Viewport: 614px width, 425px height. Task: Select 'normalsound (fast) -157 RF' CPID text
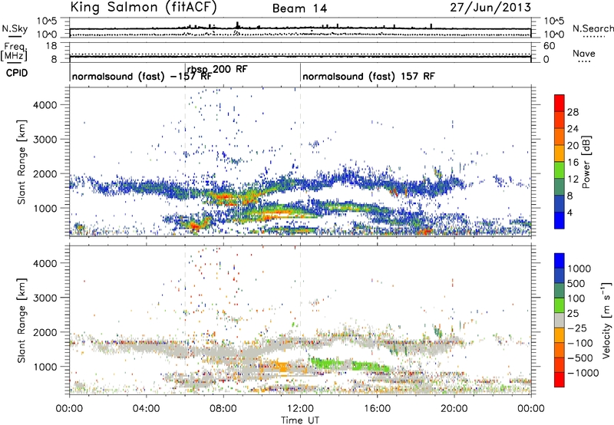(142, 76)
